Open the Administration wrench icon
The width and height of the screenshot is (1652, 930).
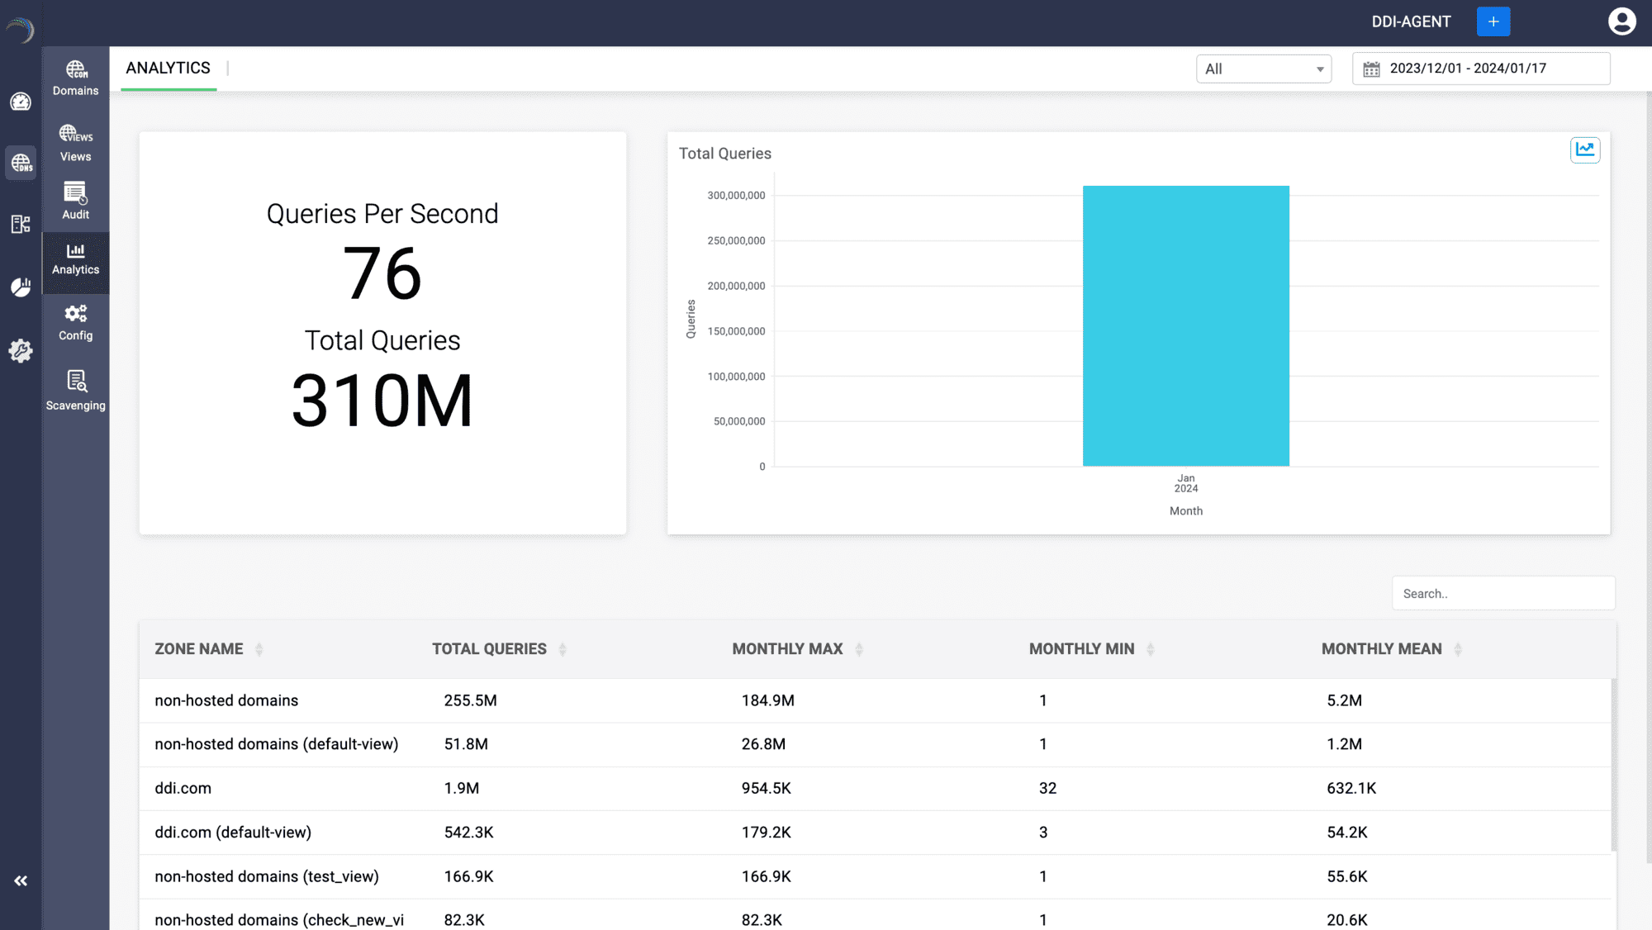21,350
